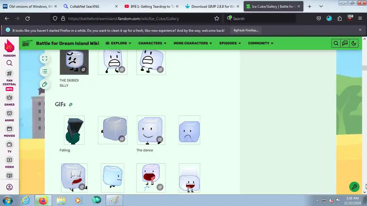Image resolution: width=367 pixels, height=206 pixels.
Task: Switch to the BFB 1 Getting Teardrop tab
Action: [152, 6]
